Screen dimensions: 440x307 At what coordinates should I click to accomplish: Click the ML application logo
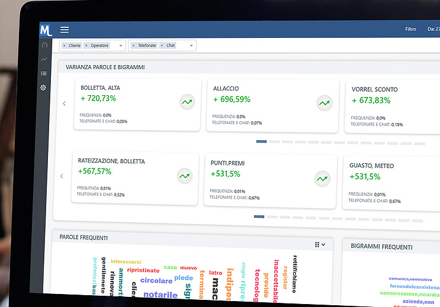(x=46, y=30)
